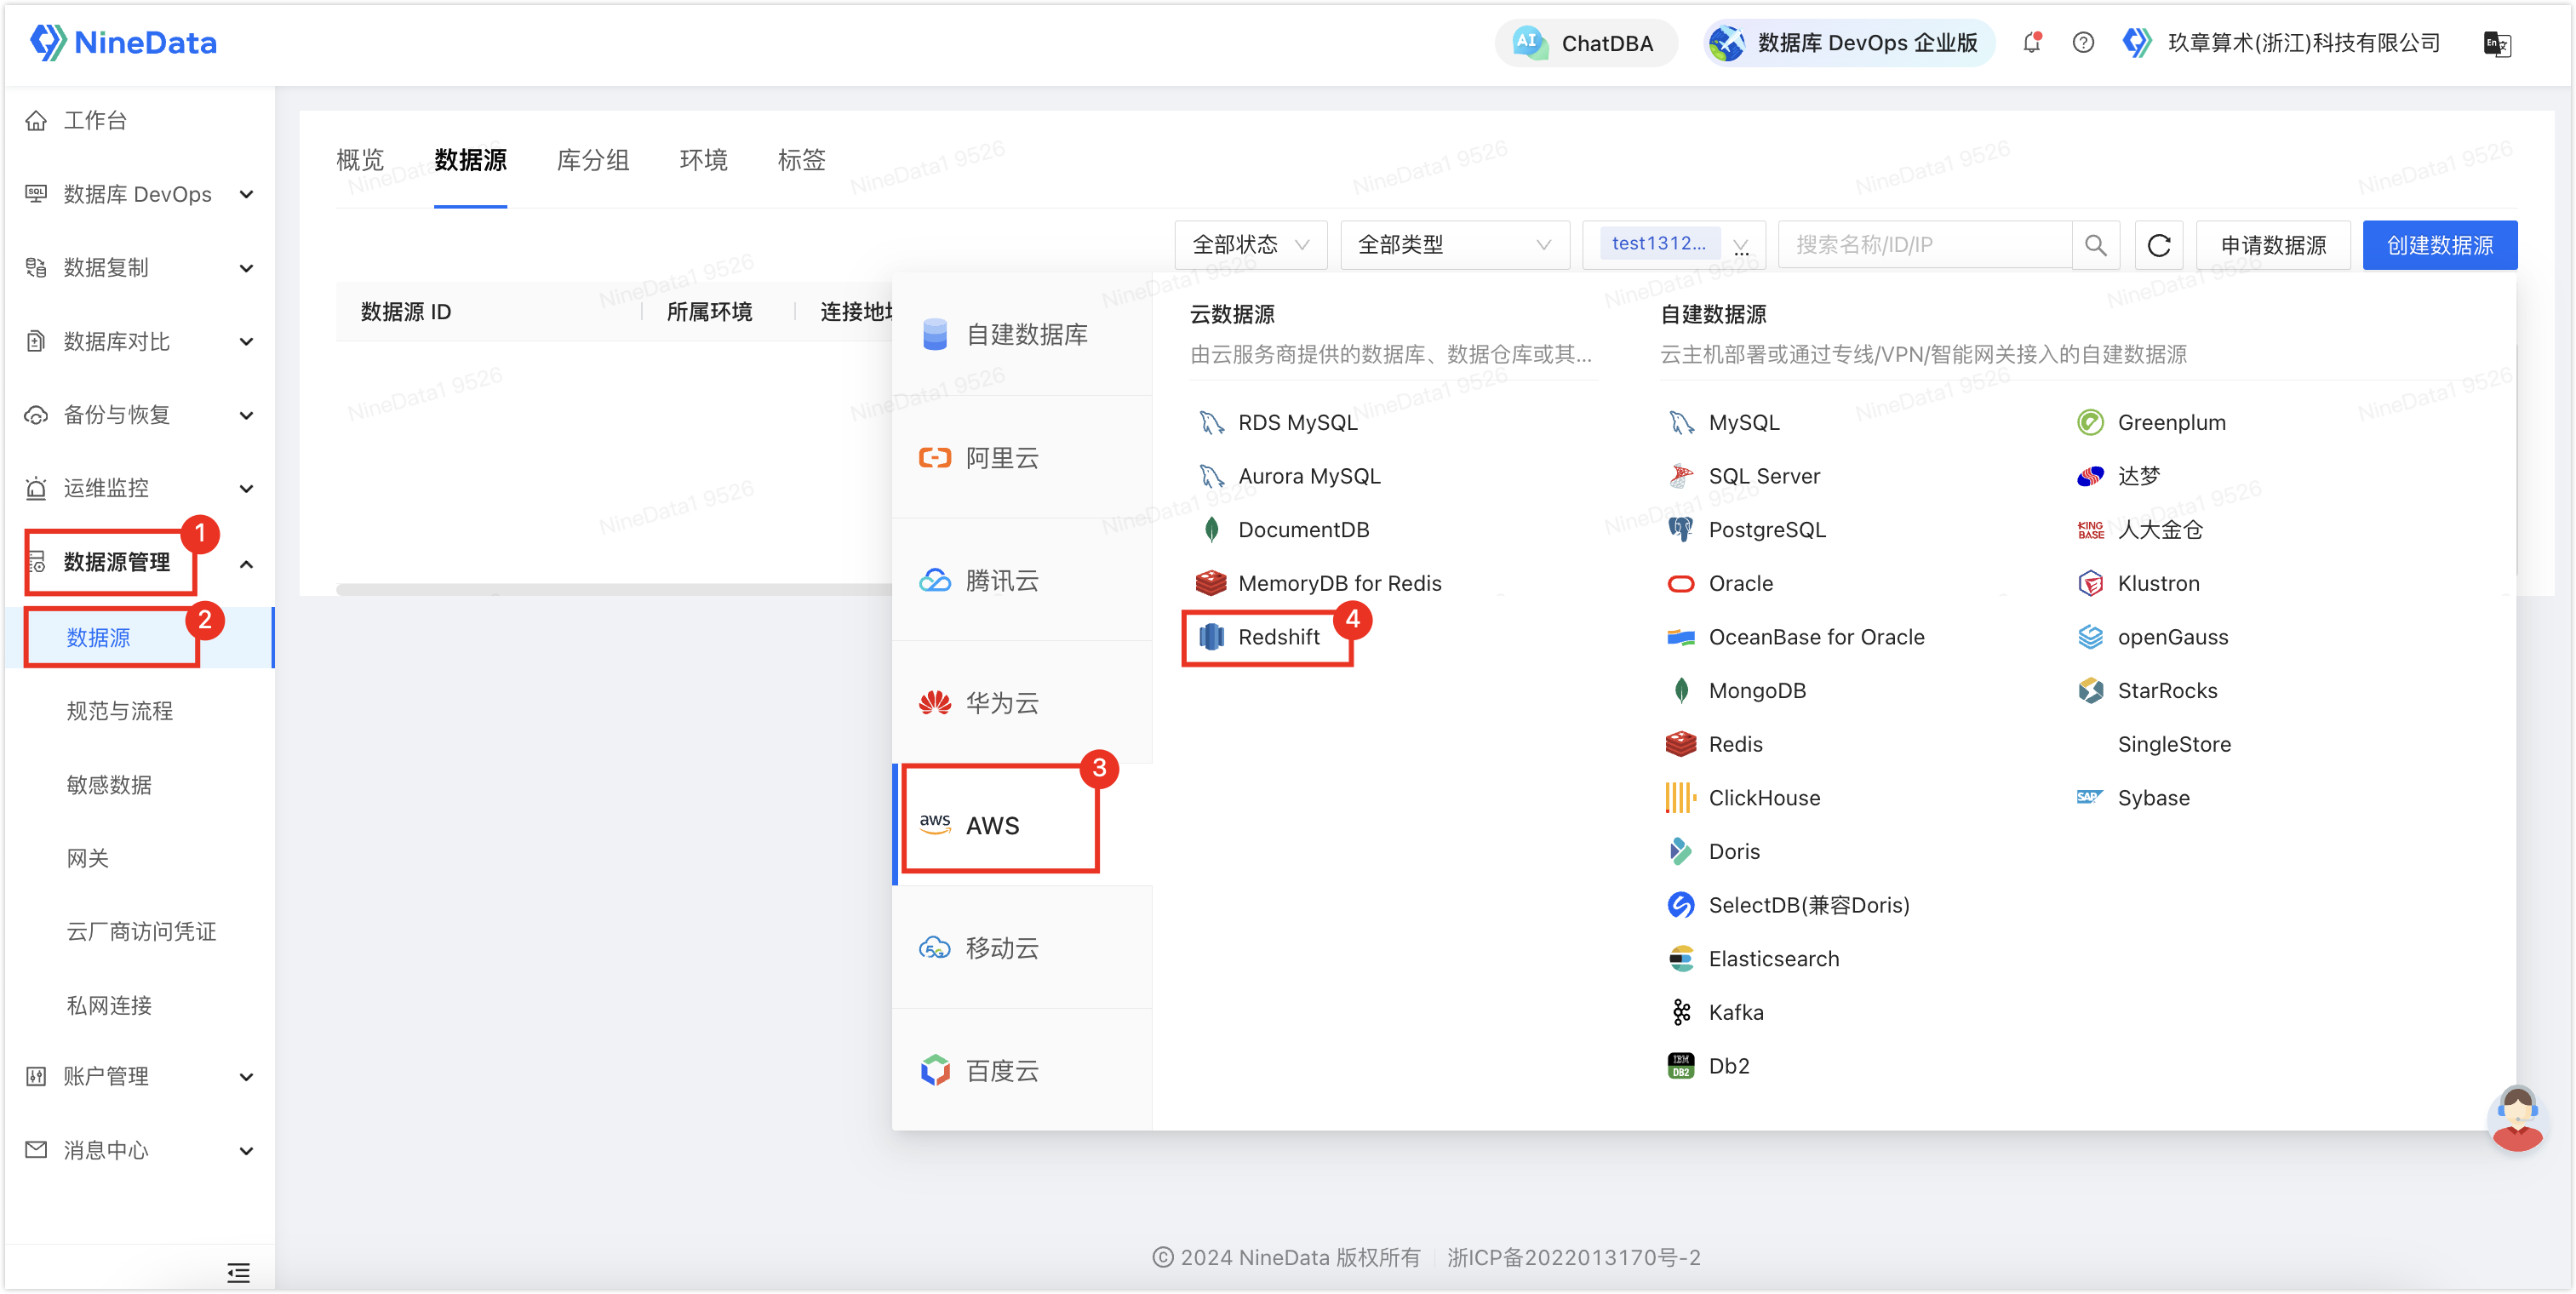The image size is (2576, 1294).
Task: Click the Sybase SAP icon
Action: click(2090, 798)
